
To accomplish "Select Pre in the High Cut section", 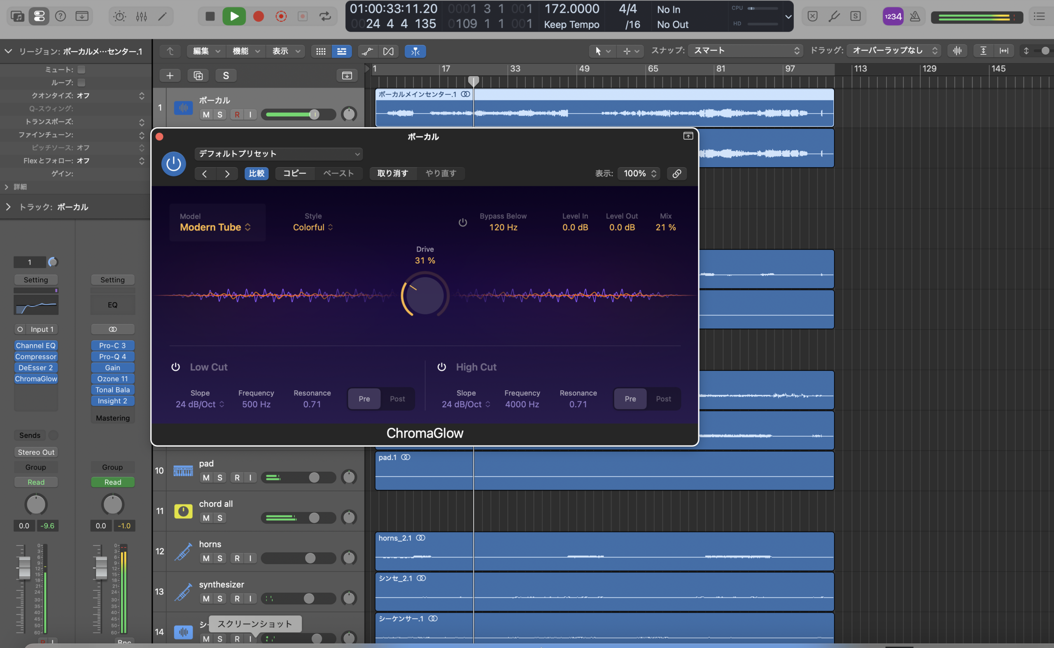I will tap(630, 399).
